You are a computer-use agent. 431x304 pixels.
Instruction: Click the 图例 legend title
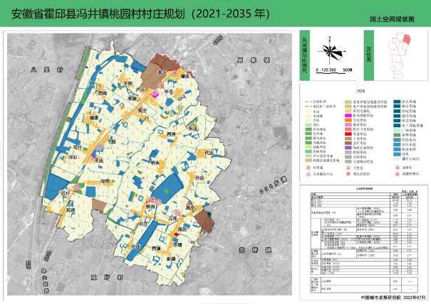pos(360,92)
